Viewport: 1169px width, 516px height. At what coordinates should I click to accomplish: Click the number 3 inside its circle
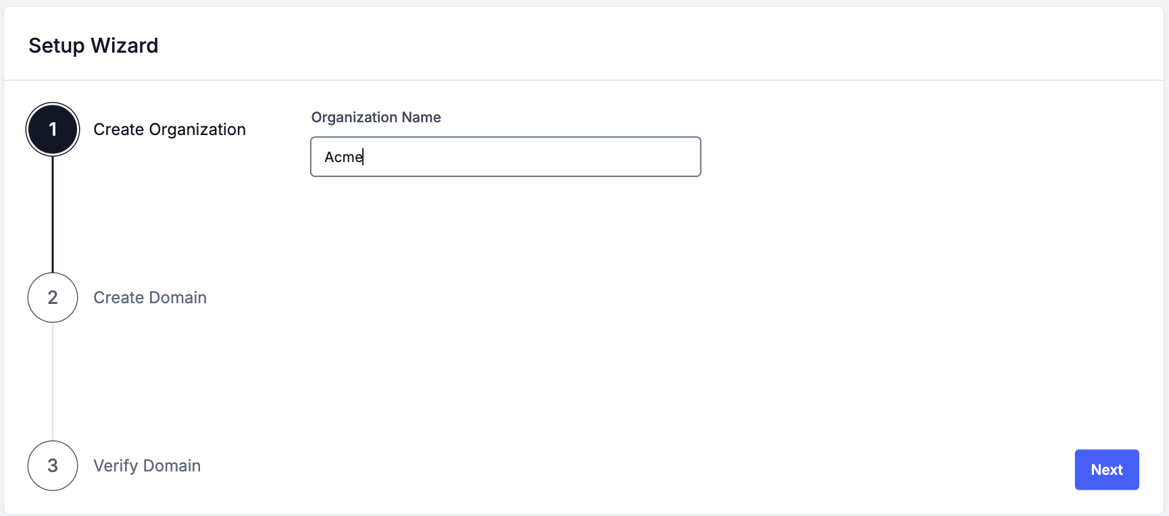pos(52,465)
